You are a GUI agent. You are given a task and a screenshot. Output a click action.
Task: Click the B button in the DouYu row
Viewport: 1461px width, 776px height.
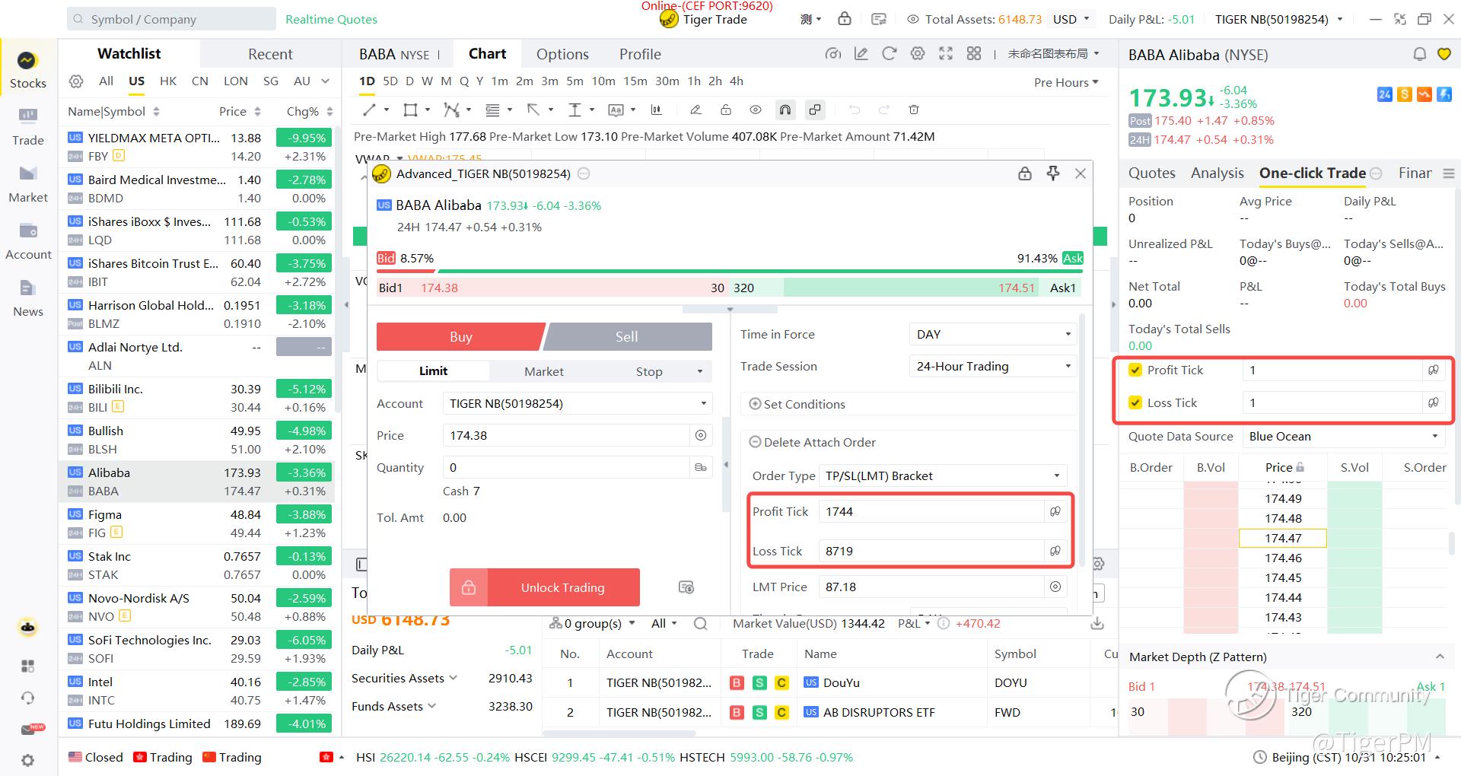[737, 682]
